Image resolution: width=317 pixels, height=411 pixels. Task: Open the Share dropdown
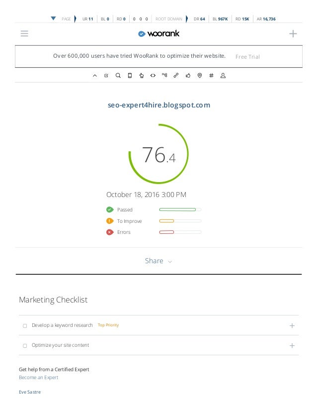158,261
